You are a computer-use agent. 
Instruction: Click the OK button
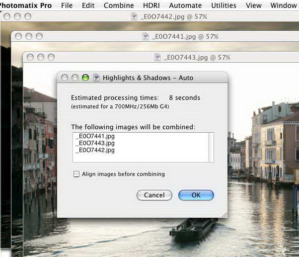196,195
